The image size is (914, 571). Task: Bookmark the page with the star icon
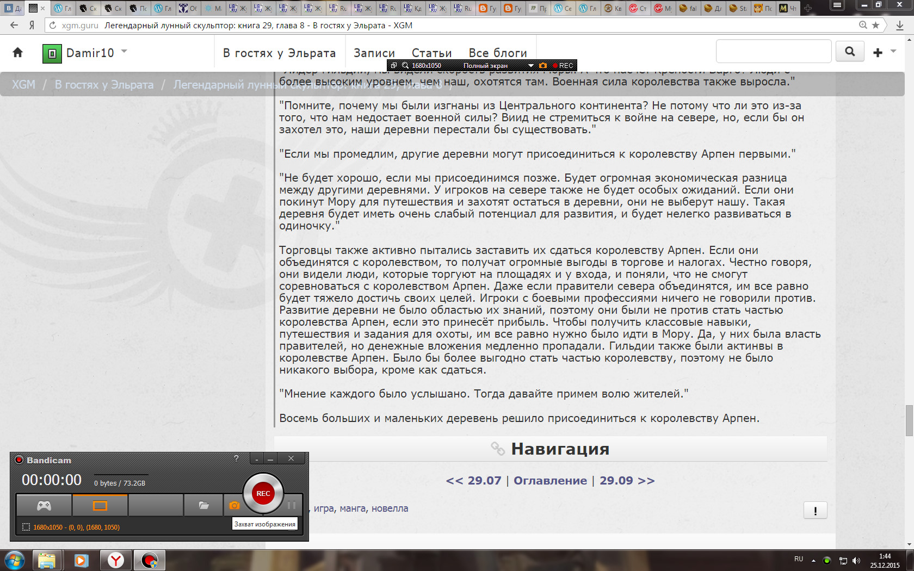875,25
